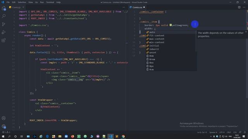Select 'initial' suggestion
This screenshot has height=139, width=248.
click(171, 46)
